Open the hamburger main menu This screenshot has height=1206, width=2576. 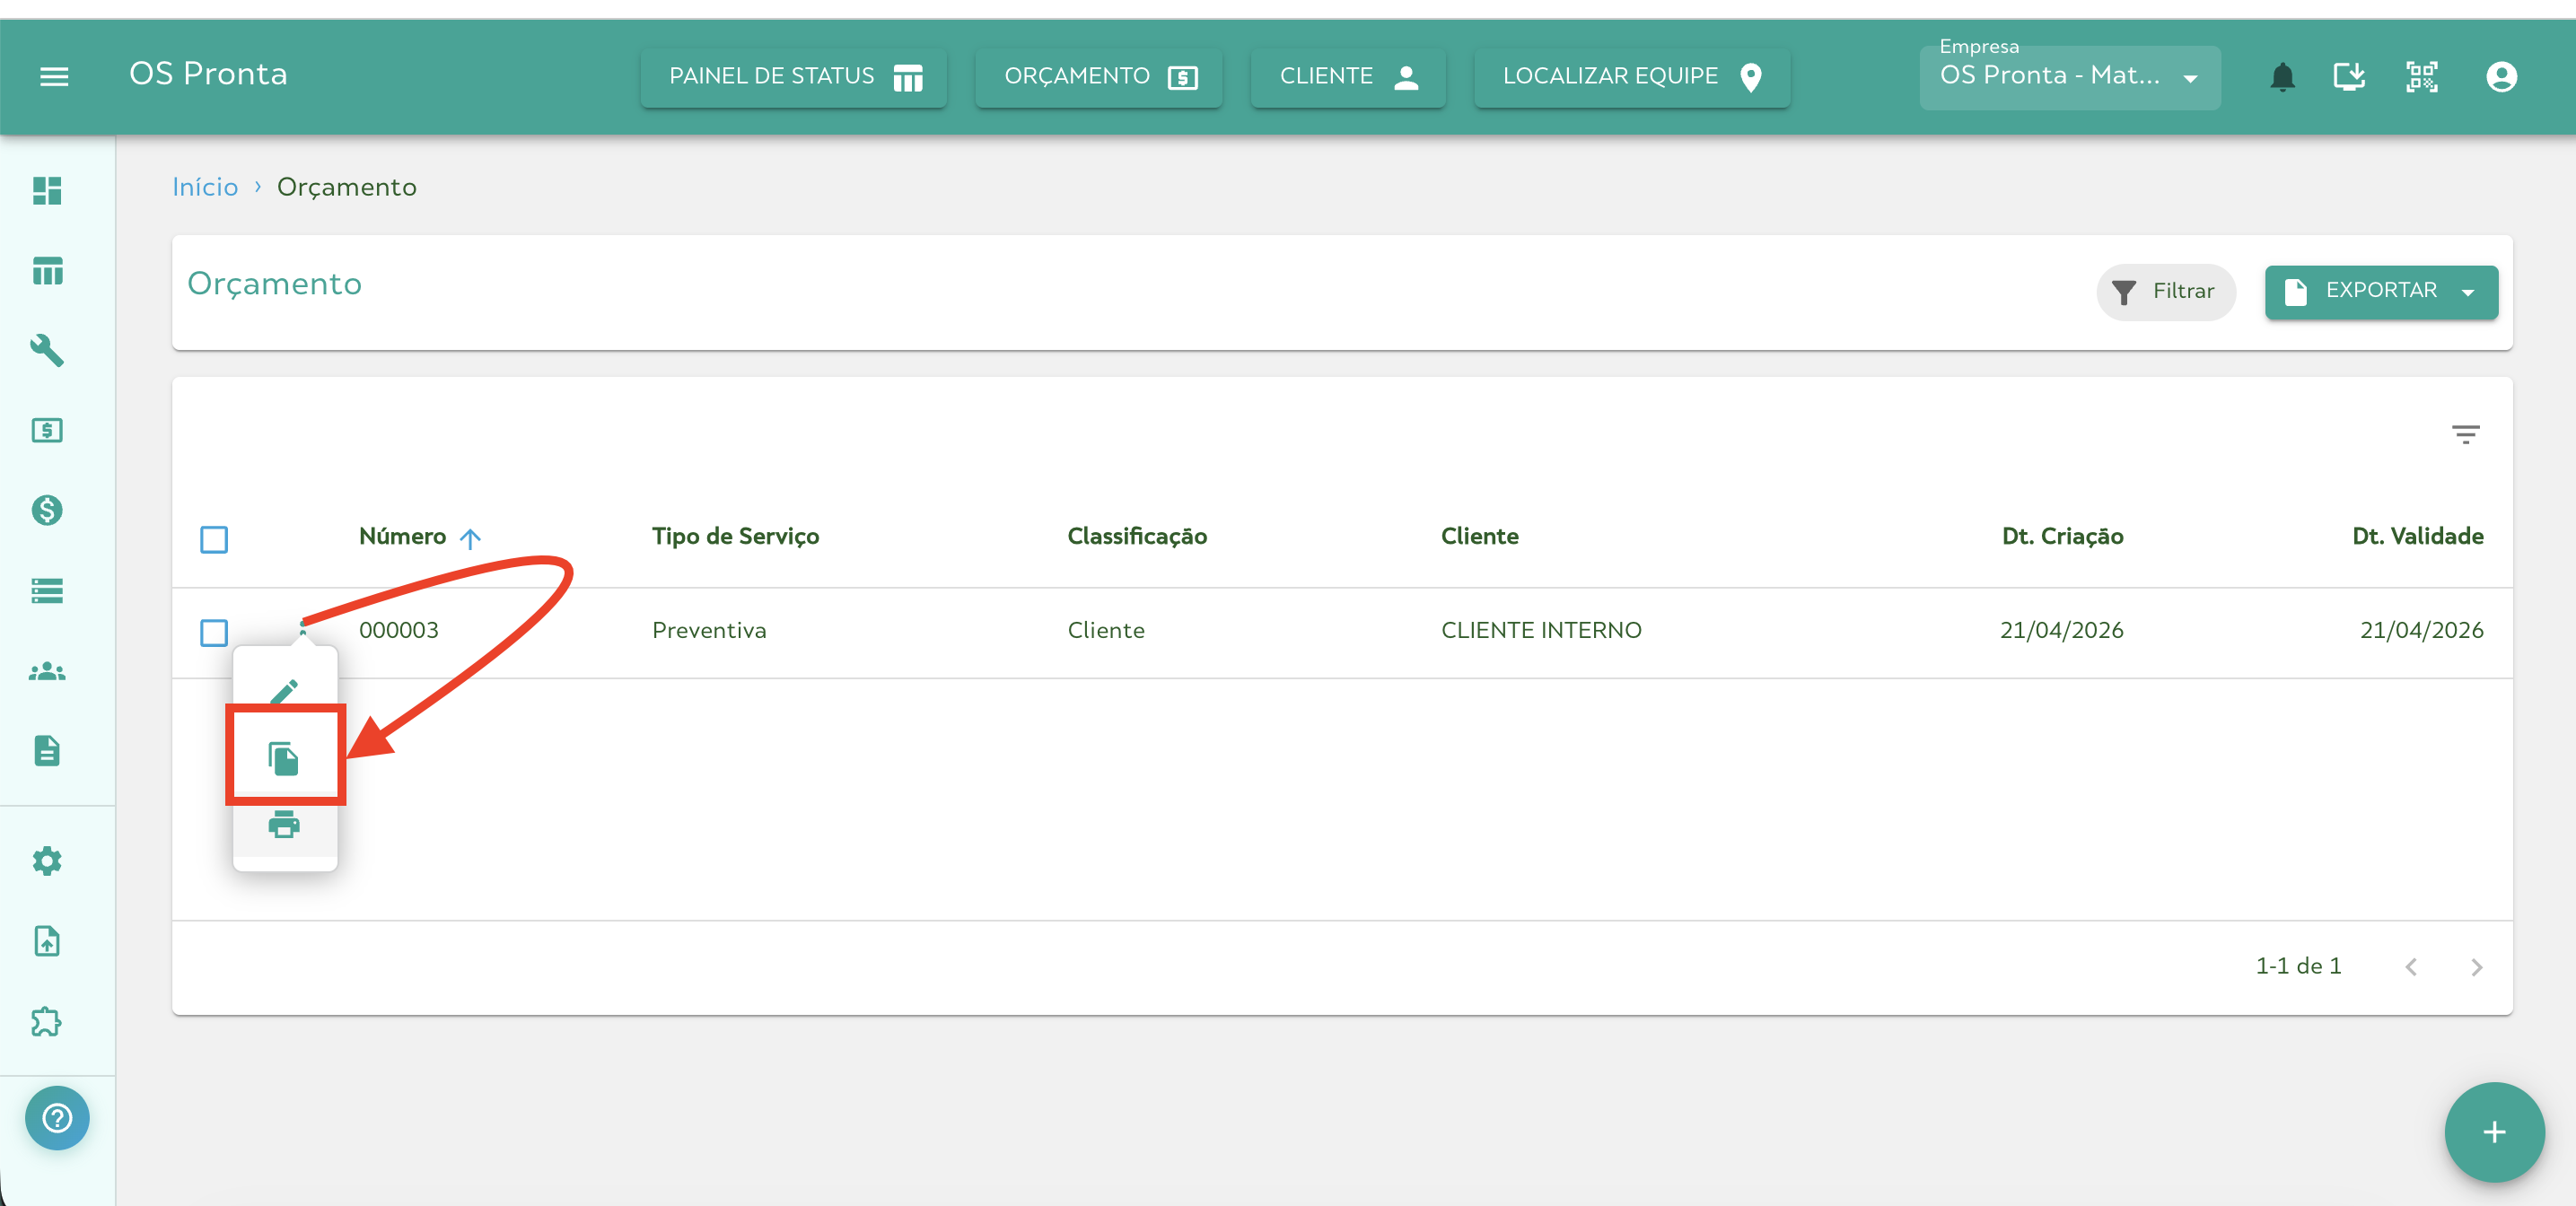pyautogui.click(x=54, y=76)
